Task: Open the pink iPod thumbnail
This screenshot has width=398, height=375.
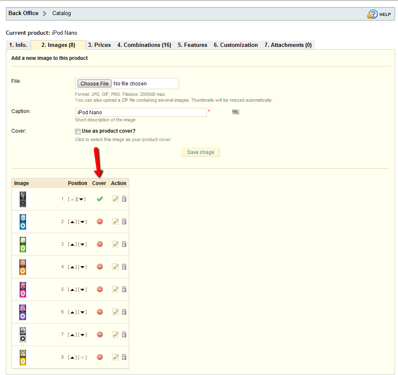Action: pyautogui.click(x=23, y=289)
